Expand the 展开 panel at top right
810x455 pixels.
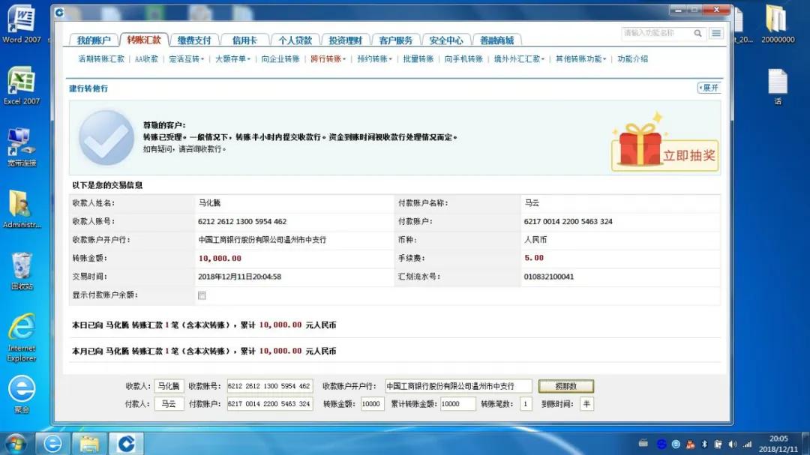coord(710,88)
